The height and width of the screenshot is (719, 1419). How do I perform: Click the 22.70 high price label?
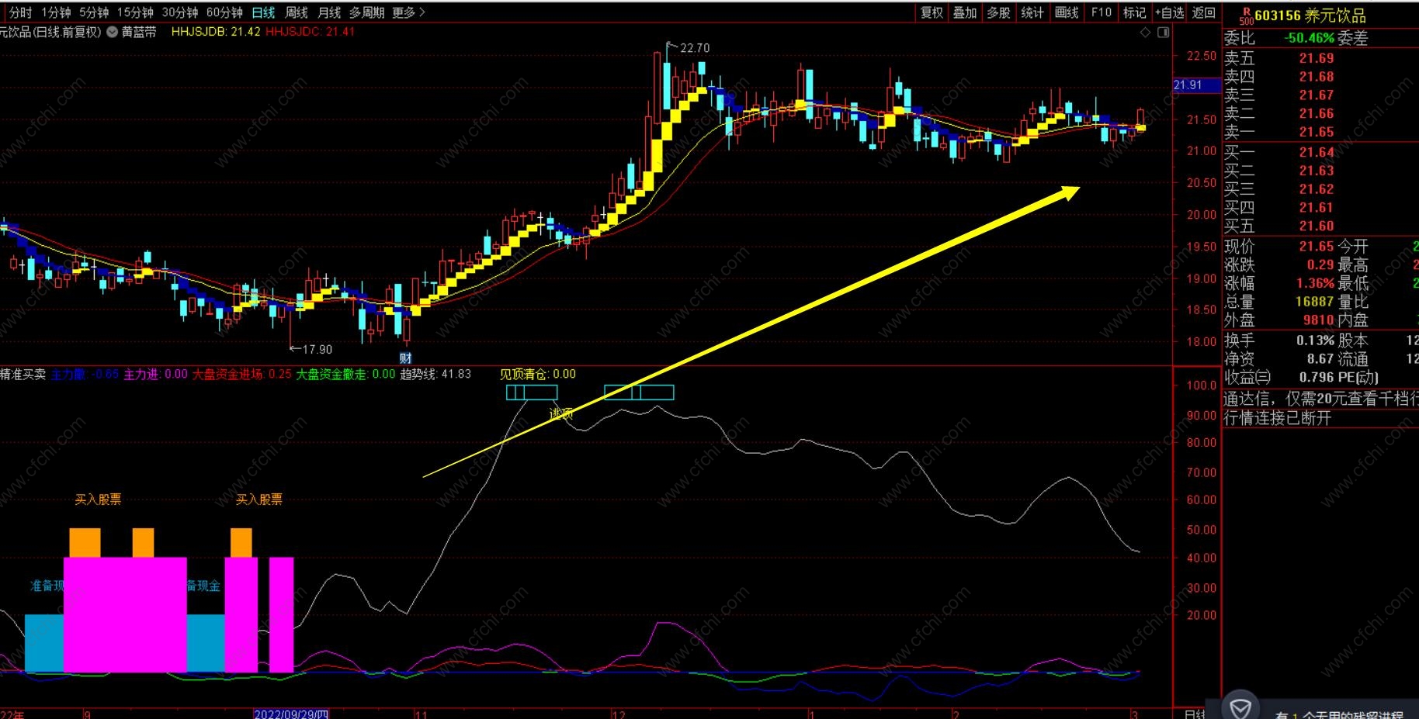tap(694, 48)
